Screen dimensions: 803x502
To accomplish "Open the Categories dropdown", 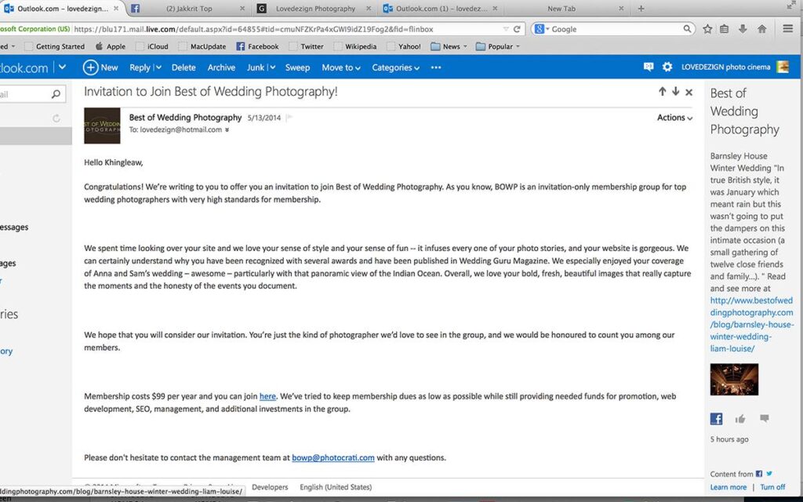I will (x=396, y=67).
